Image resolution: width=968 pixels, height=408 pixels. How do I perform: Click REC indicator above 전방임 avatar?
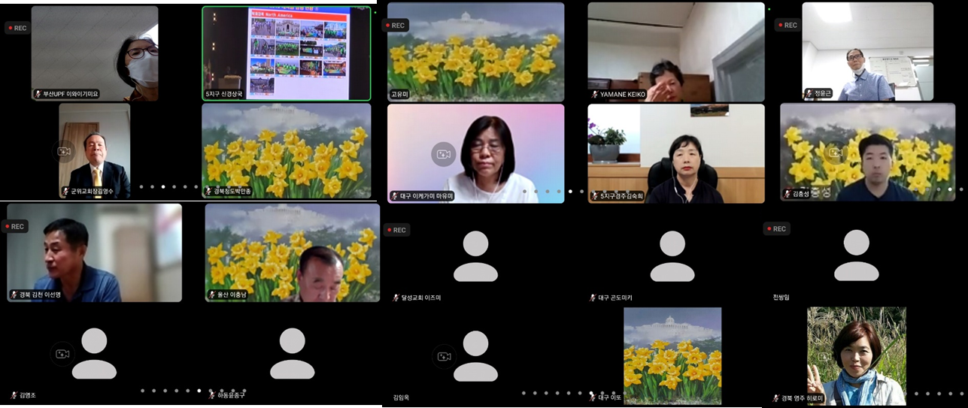click(x=776, y=228)
